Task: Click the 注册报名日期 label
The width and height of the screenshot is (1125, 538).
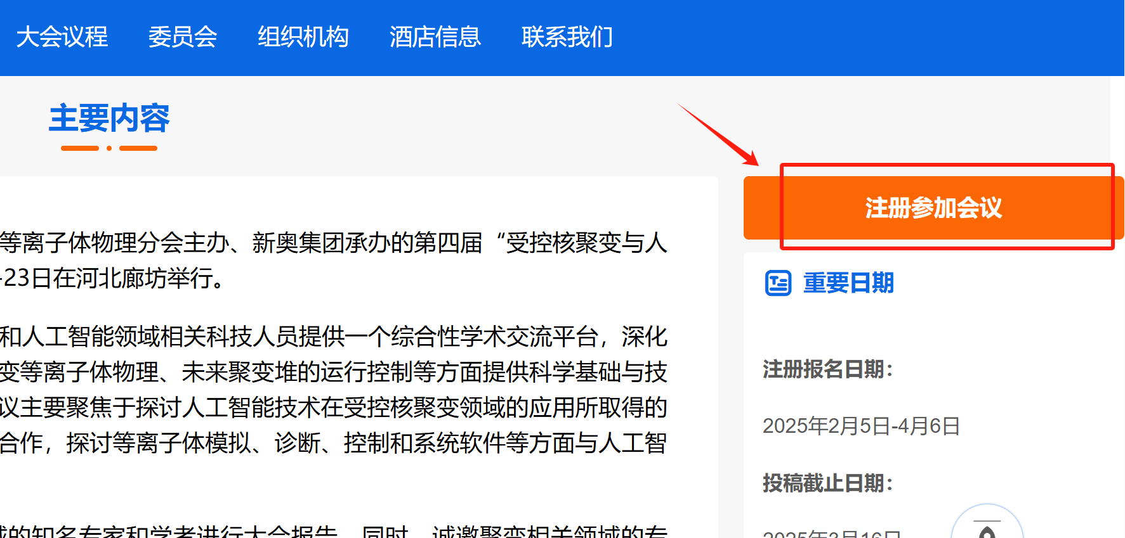Action: (827, 369)
